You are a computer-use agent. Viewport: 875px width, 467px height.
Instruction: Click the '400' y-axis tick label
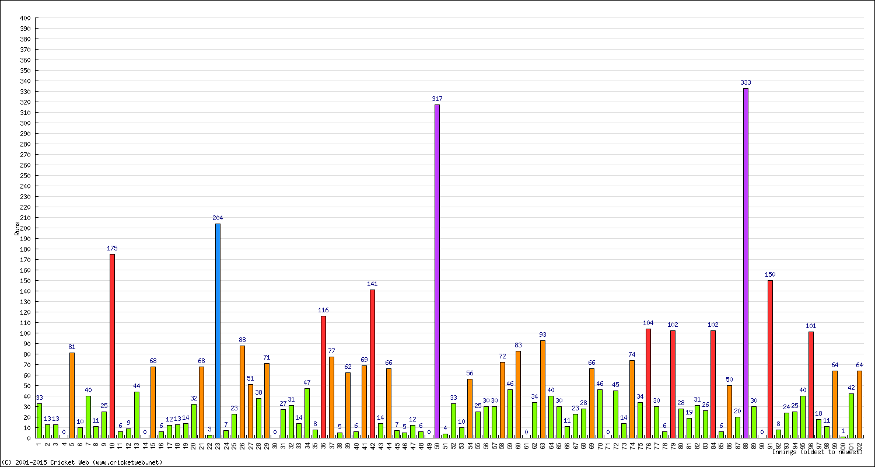(x=24, y=18)
